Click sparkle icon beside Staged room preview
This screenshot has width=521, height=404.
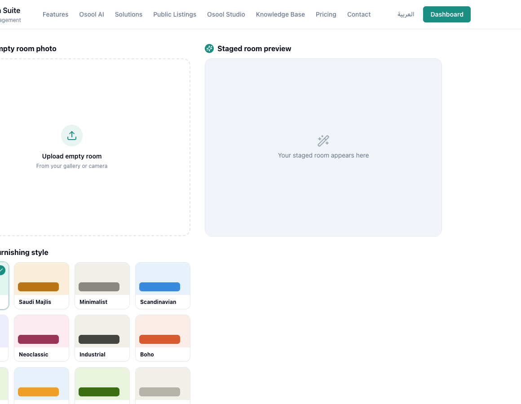(209, 48)
